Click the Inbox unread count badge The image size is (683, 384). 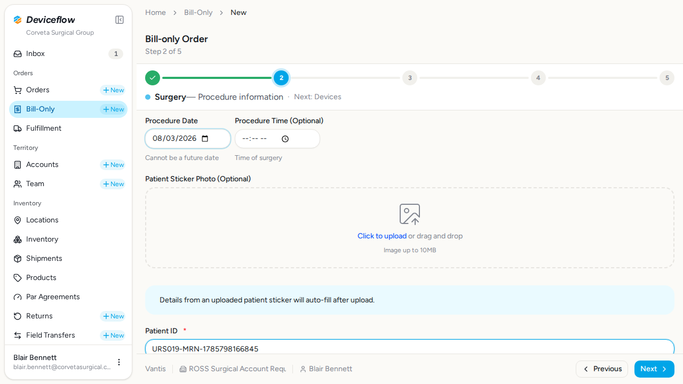click(116, 54)
